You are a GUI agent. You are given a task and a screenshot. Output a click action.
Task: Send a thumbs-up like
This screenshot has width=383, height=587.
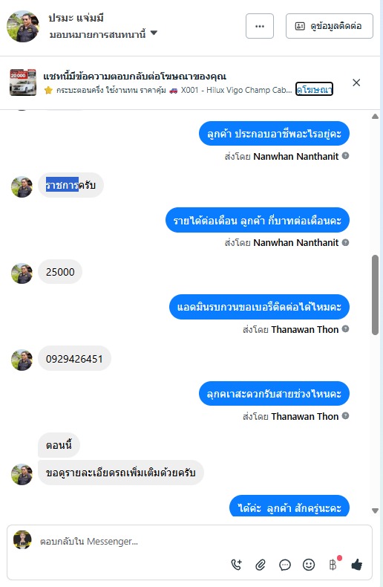(x=357, y=564)
